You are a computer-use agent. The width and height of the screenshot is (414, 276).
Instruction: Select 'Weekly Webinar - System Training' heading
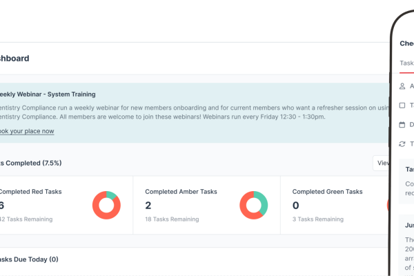click(48, 95)
